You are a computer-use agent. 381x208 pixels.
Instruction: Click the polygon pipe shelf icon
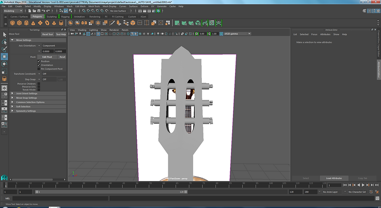(61, 23)
